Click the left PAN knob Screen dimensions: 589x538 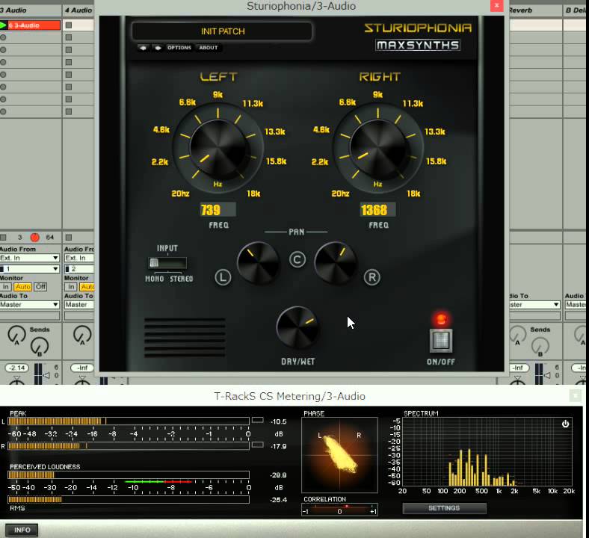click(258, 262)
